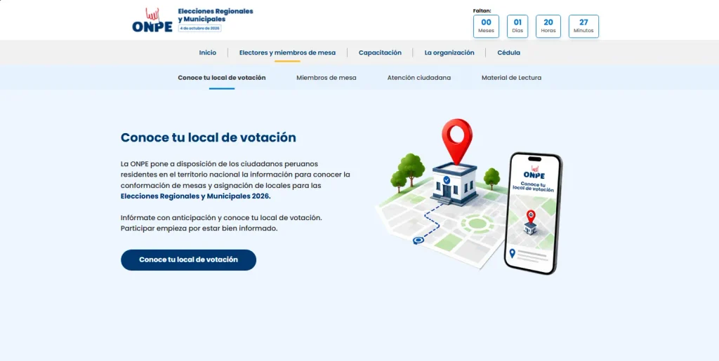The height and width of the screenshot is (361, 719).
Task: Open the Material de Lectura tab
Action: (x=511, y=78)
